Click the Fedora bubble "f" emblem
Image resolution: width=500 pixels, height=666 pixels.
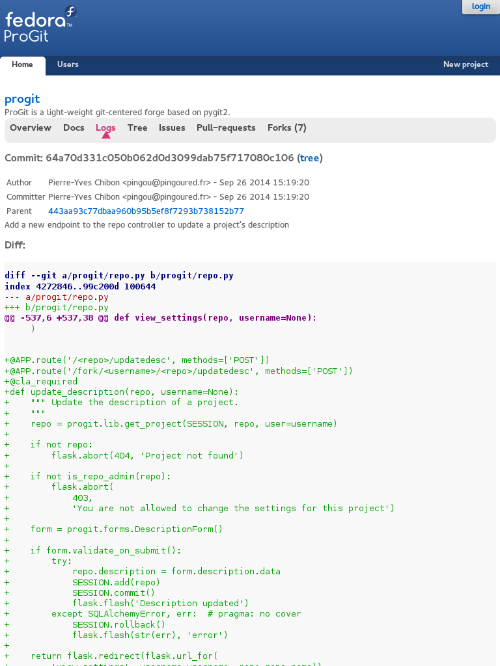[70, 12]
